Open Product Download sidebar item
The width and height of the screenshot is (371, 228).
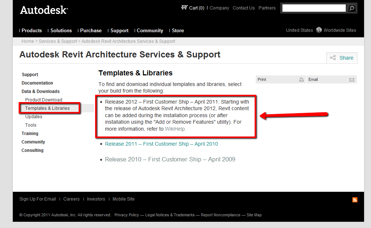point(44,100)
